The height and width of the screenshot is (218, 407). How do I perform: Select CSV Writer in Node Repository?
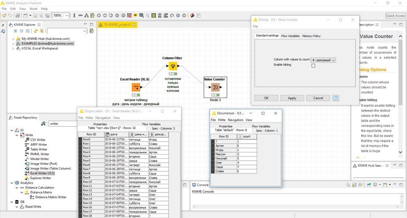click(x=35, y=140)
